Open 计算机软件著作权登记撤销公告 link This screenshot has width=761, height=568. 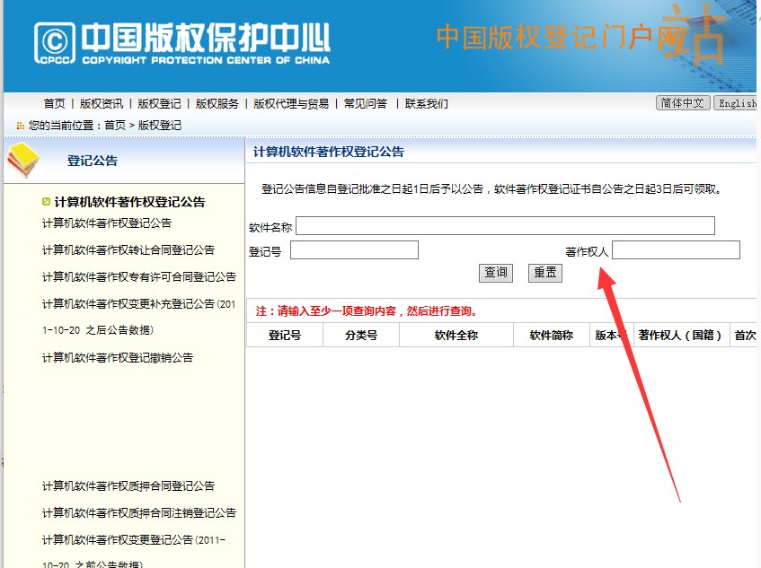pos(118,358)
